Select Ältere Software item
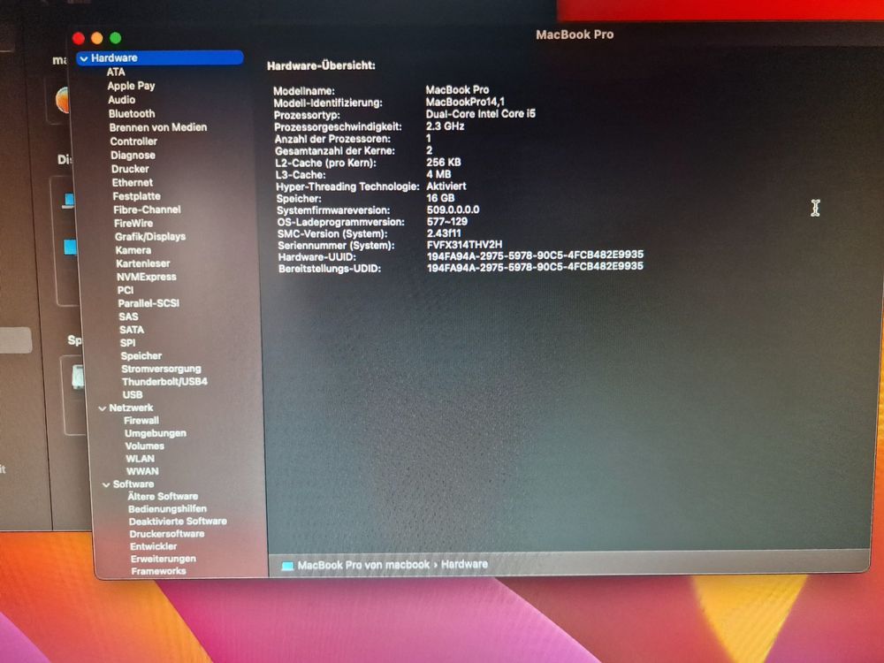The image size is (884, 663). [x=163, y=497]
